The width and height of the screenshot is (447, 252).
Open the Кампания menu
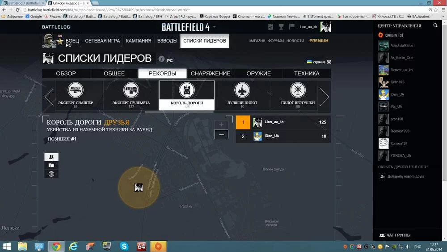pos(139,41)
